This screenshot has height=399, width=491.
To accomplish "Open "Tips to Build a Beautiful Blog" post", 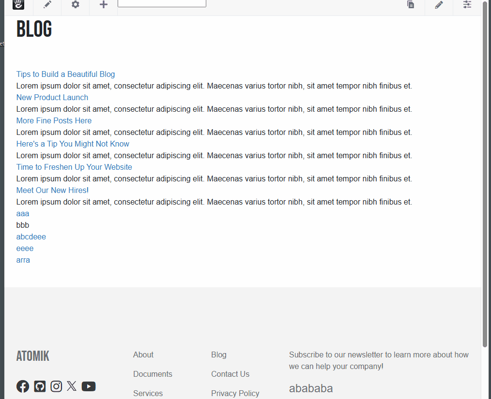I will (65, 74).
